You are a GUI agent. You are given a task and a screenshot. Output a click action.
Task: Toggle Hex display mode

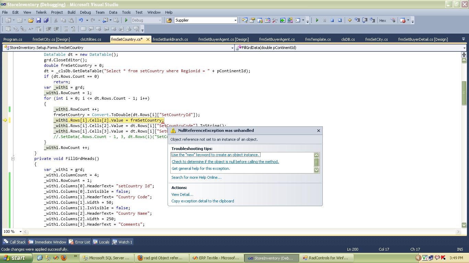(383, 21)
